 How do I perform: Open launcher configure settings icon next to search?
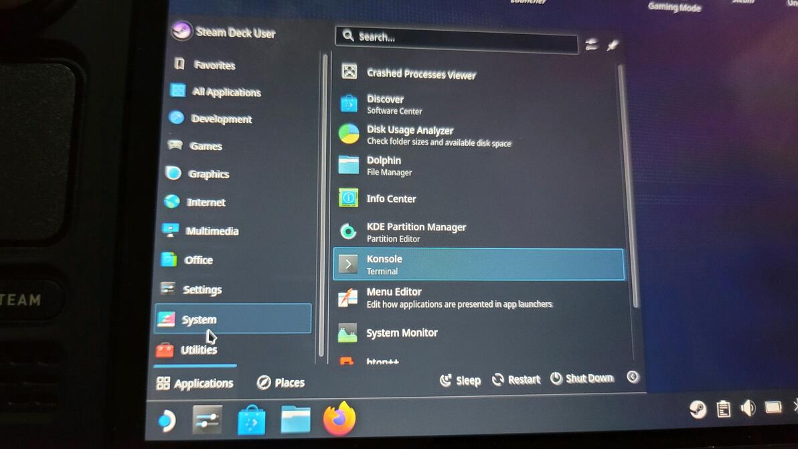[x=591, y=45]
